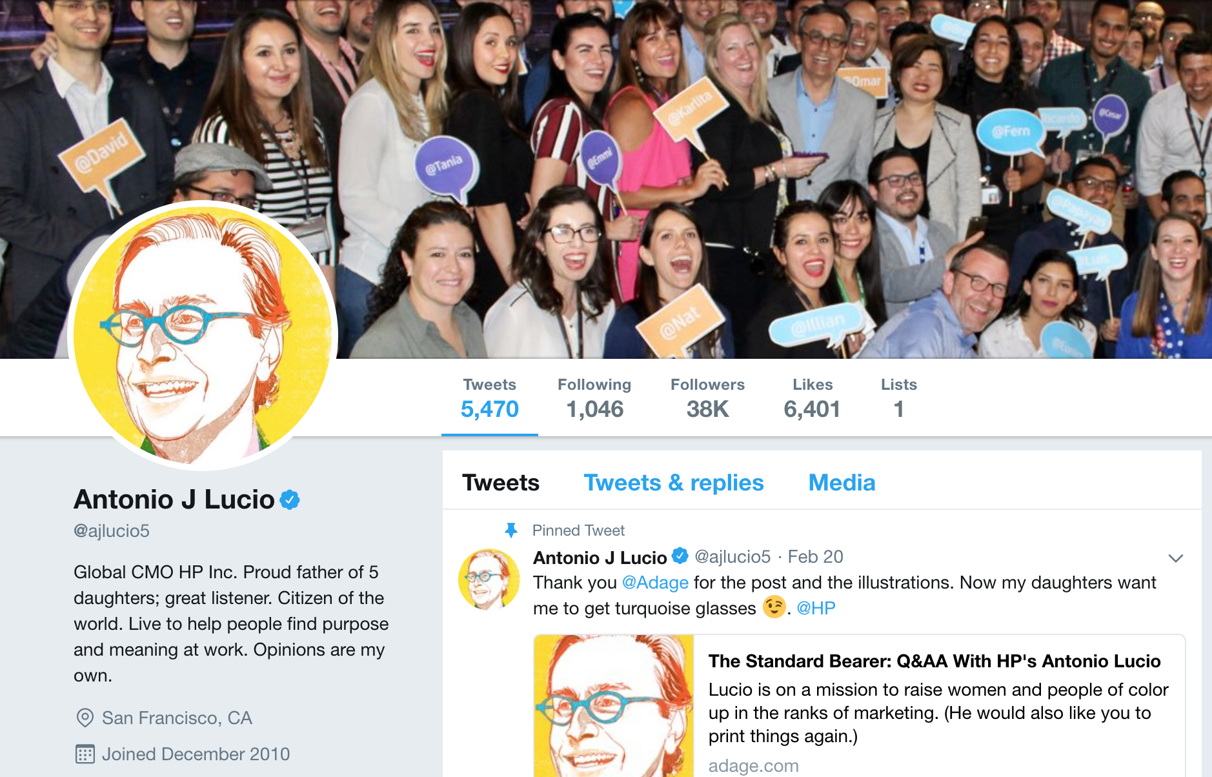Open the Media tab
1212x777 pixels.
tap(842, 483)
